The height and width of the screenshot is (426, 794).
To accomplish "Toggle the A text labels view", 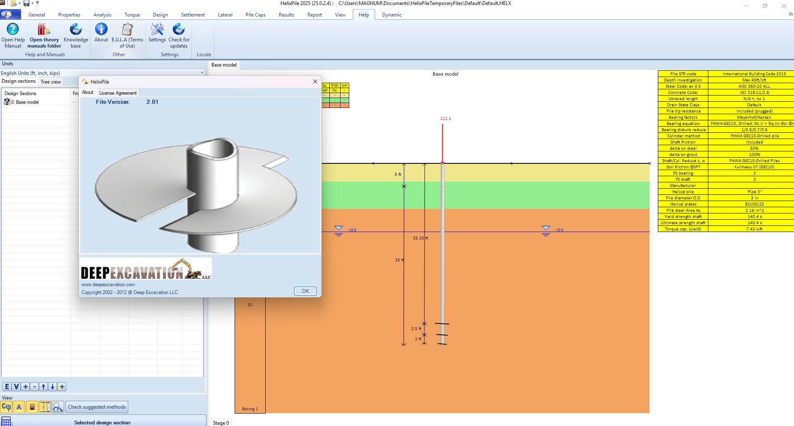I will point(19,407).
